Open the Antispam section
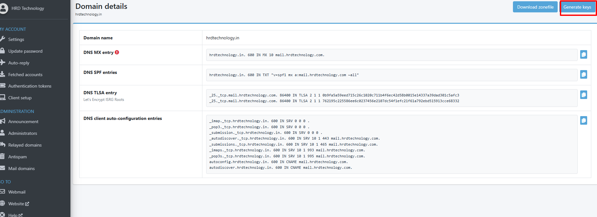The image size is (597, 217). [x=17, y=157]
